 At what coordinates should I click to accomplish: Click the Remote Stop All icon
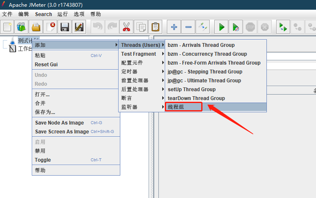click(x=297, y=27)
